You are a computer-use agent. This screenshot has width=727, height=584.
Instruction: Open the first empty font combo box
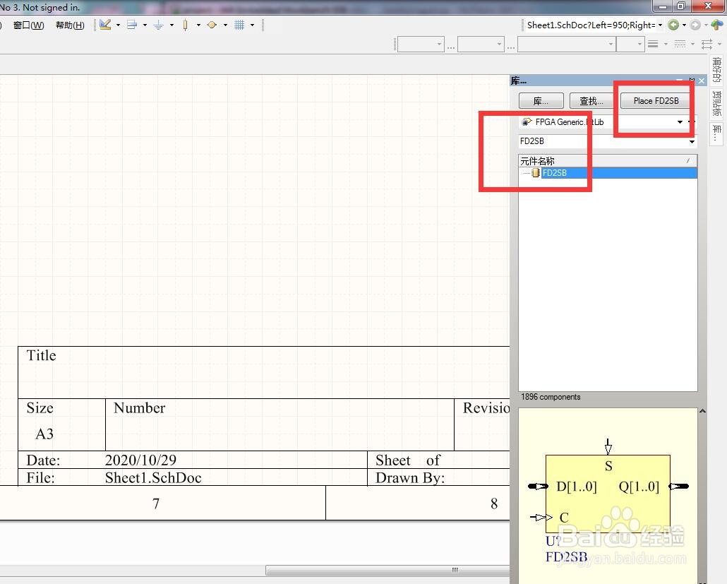tap(421, 44)
